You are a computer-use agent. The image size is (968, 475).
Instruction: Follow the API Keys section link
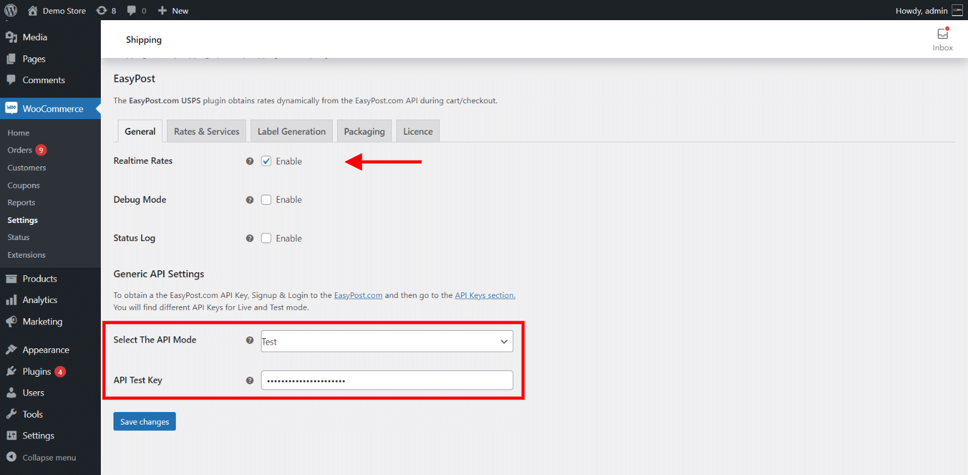point(485,295)
